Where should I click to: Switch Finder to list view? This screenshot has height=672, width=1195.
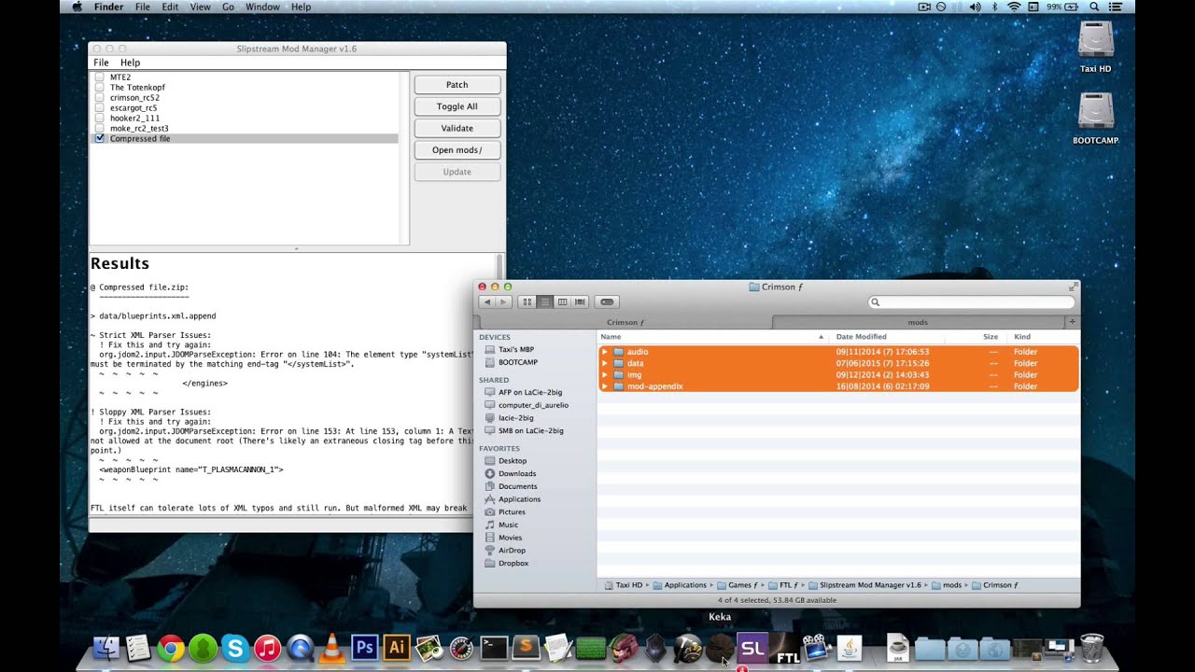[x=545, y=301]
